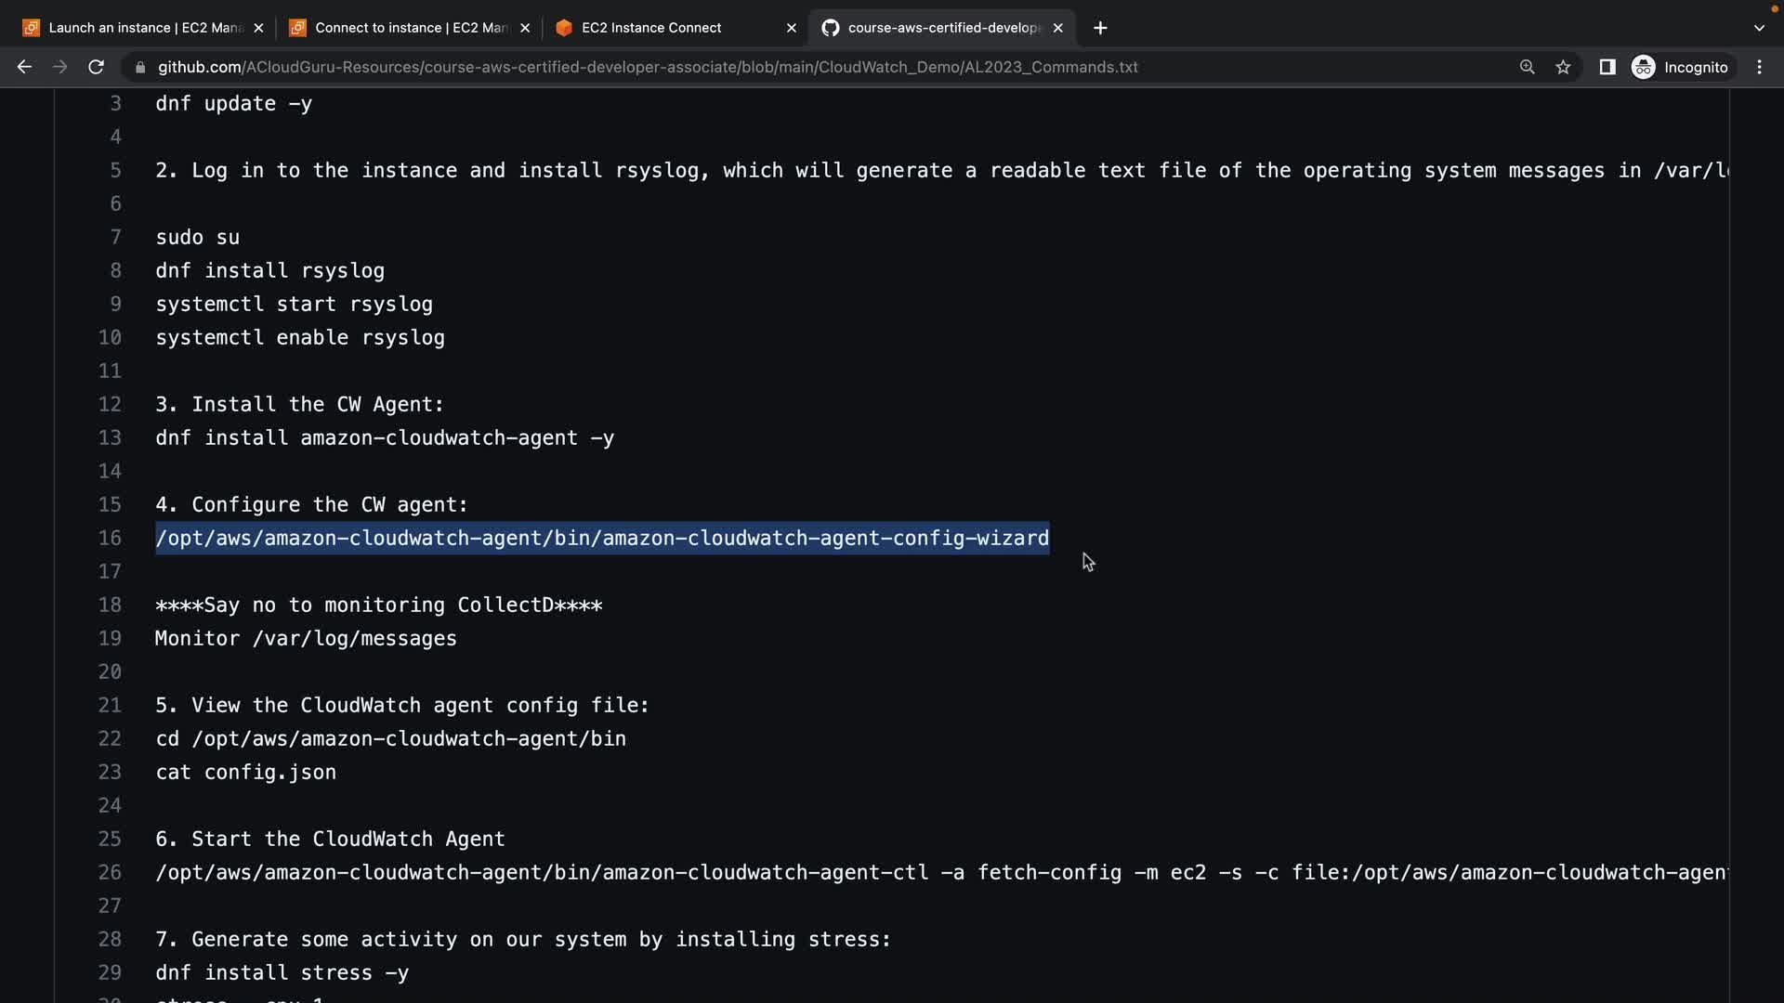Click line number 26 in the gutter
The height and width of the screenshot is (1003, 1784).
pyautogui.click(x=110, y=872)
